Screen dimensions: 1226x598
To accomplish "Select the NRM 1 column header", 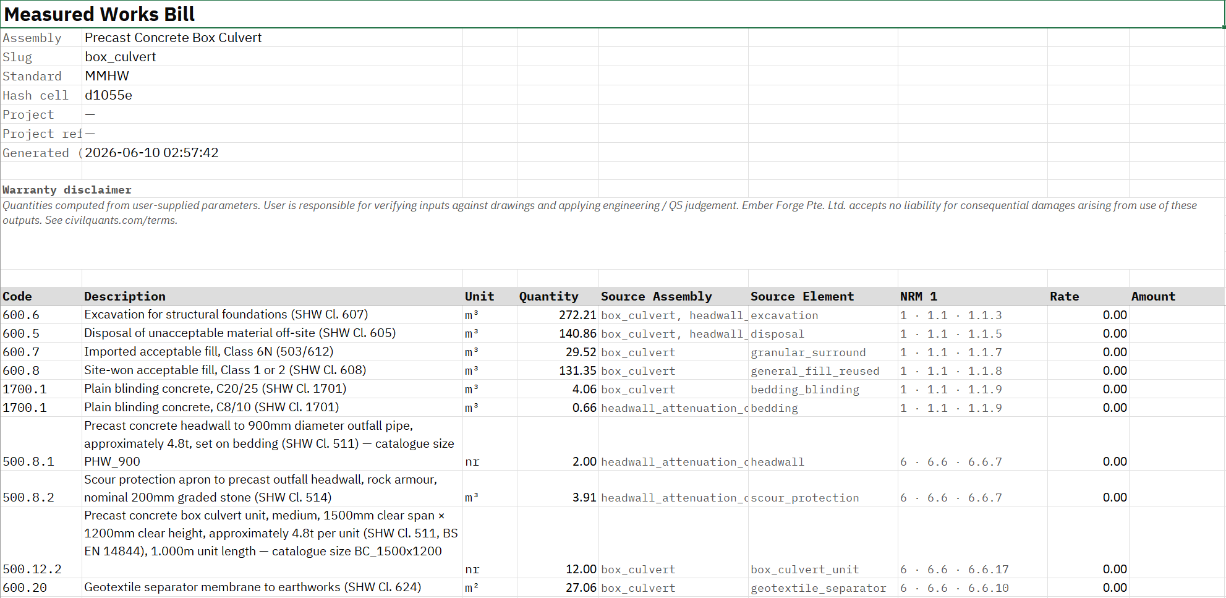I will coord(973,296).
